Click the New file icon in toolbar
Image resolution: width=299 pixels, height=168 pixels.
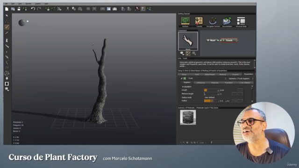pyautogui.click(x=7, y=9)
